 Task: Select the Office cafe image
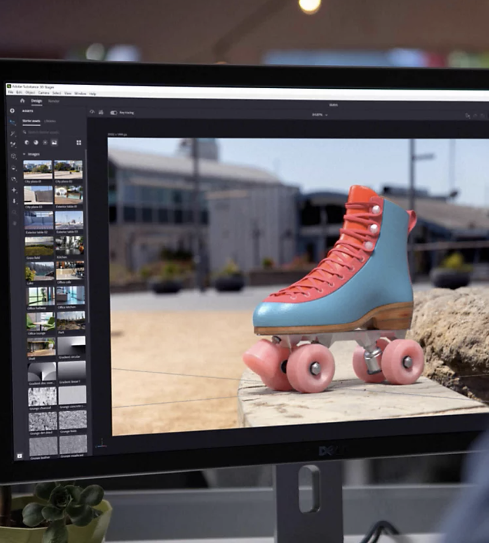point(70,271)
